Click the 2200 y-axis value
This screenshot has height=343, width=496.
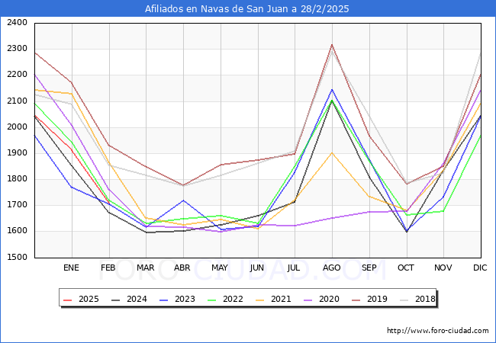click(x=17, y=75)
